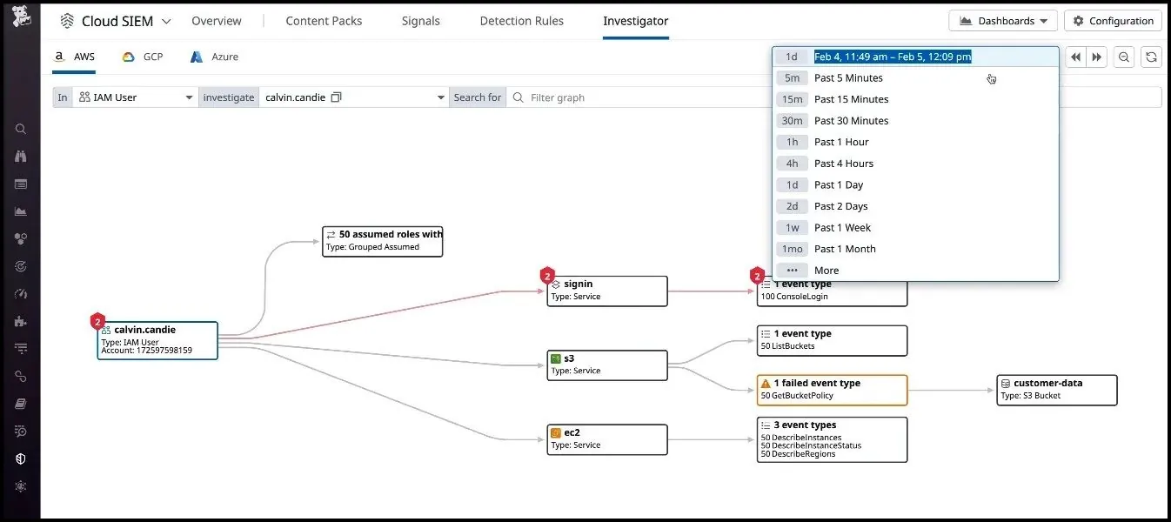Open the dashboards list icon in the sidebar
This screenshot has height=522, width=1171.
[x=21, y=184]
